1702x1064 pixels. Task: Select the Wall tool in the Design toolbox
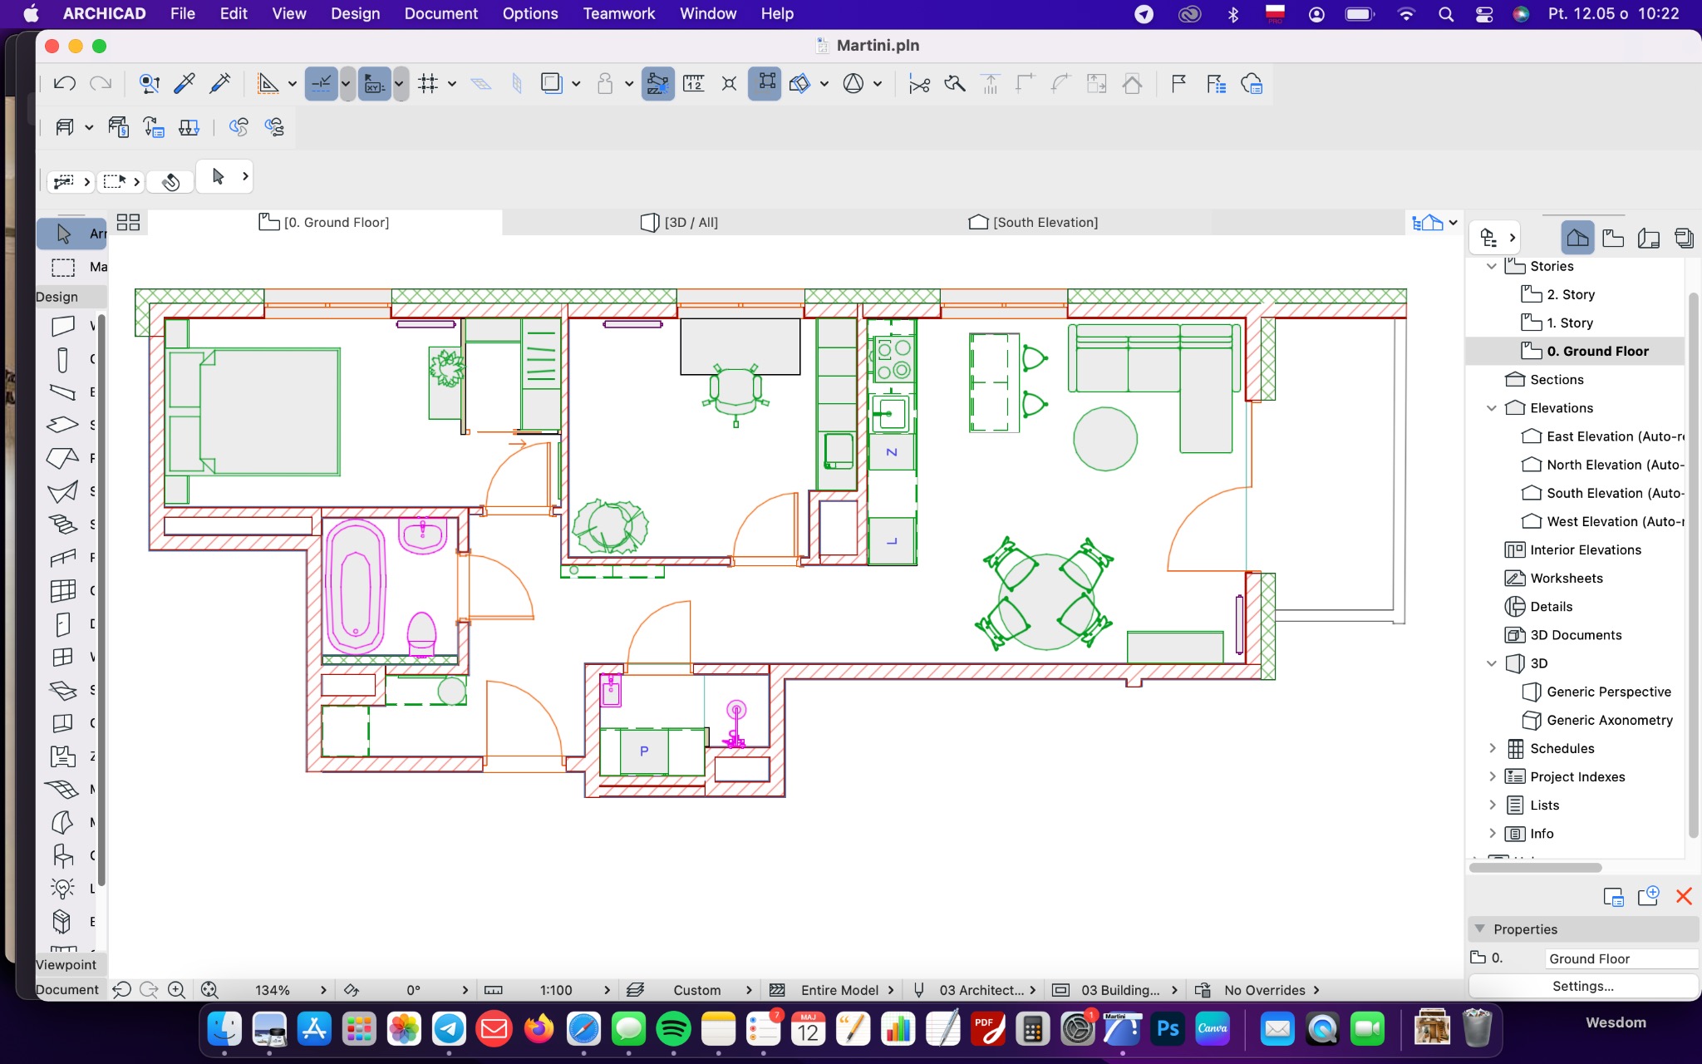tap(62, 326)
